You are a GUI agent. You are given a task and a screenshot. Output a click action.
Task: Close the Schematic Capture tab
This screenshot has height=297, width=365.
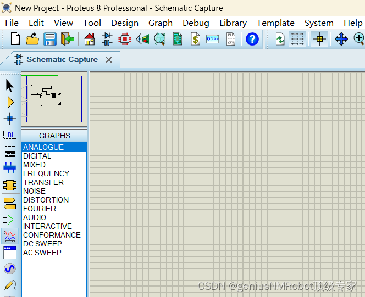pos(109,60)
